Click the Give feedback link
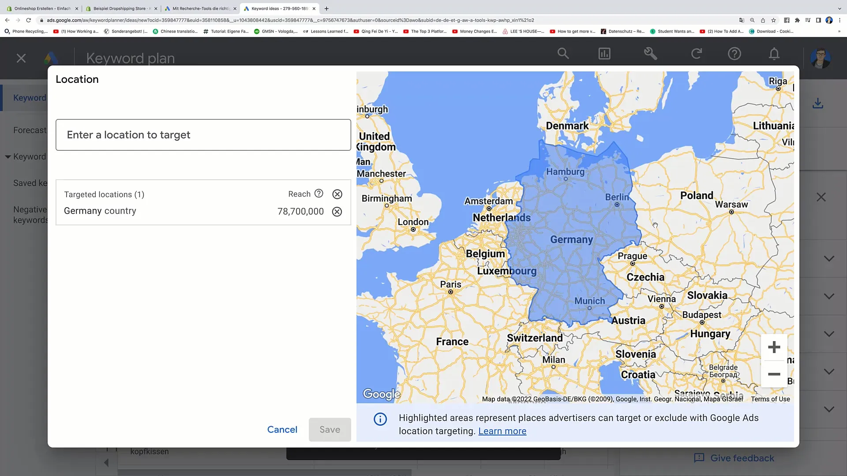Screen dimensions: 847x476 [735, 458]
